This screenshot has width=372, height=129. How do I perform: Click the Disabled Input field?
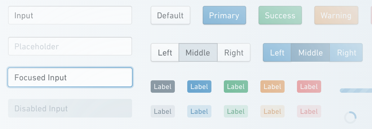coord(70,108)
